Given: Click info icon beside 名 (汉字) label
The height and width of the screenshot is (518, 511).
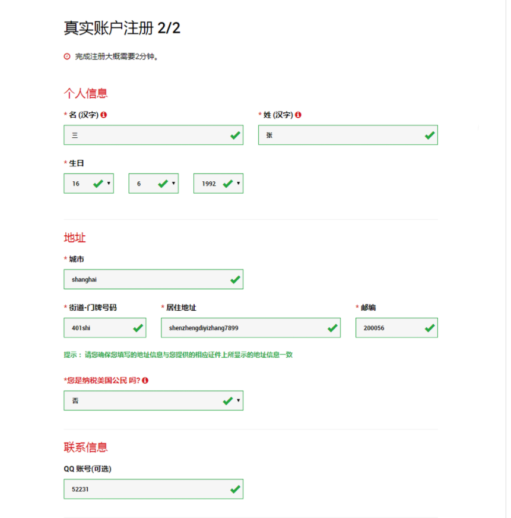Looking at the screenshot, I should (x=104, y=115).
